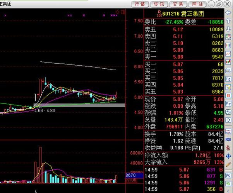This screenshot has width=233, height=193.
Task: Restore down the trading software window
Action: click(219, 4)
